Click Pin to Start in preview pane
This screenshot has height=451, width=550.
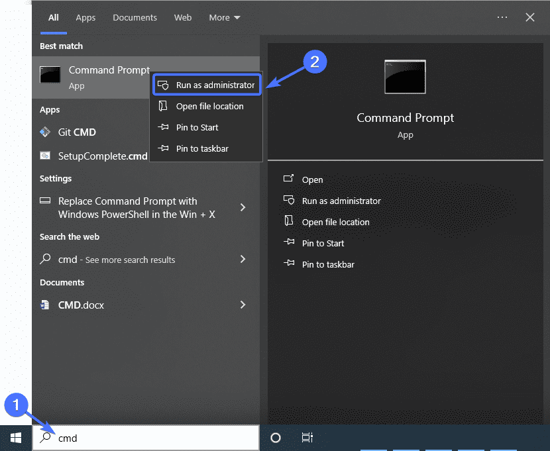tap(323, 243)
